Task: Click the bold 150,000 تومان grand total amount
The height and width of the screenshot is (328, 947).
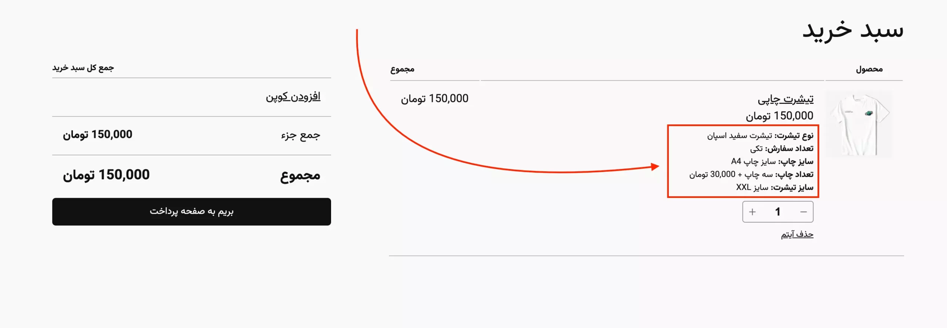Action: tap(106, 175)
